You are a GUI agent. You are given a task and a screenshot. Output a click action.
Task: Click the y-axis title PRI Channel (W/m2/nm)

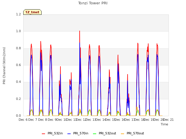pos(4,66)
